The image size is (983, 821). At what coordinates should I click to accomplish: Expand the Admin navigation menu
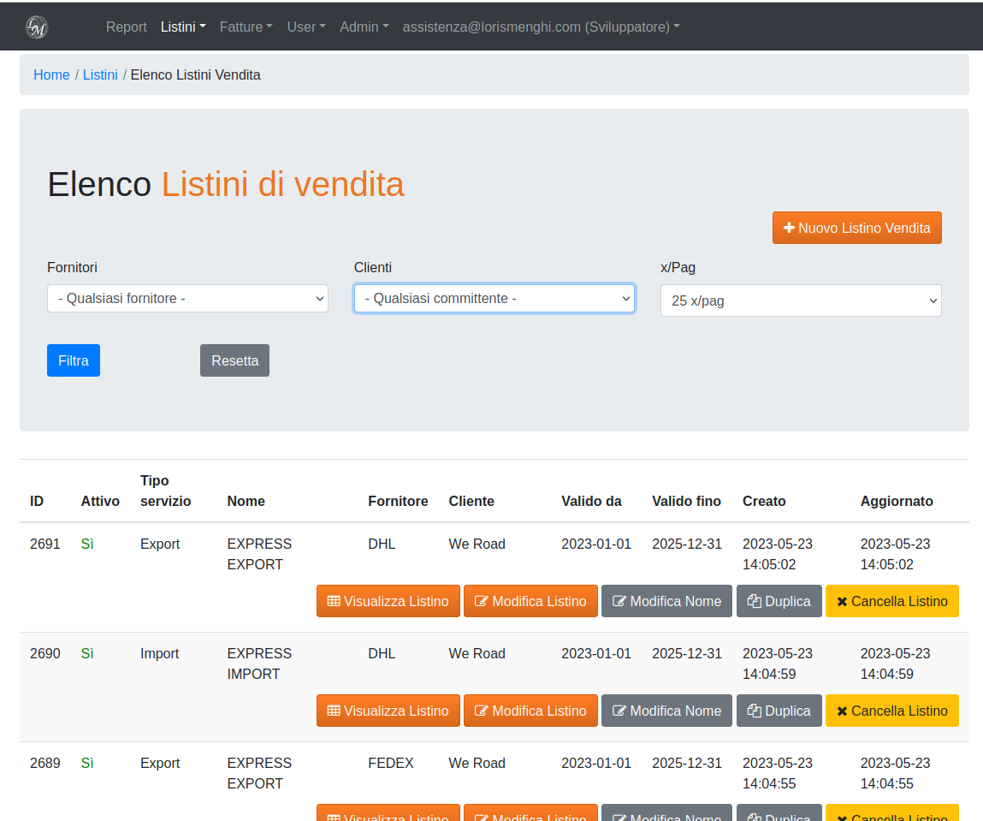pyautogui.click(x=364, y=27)
